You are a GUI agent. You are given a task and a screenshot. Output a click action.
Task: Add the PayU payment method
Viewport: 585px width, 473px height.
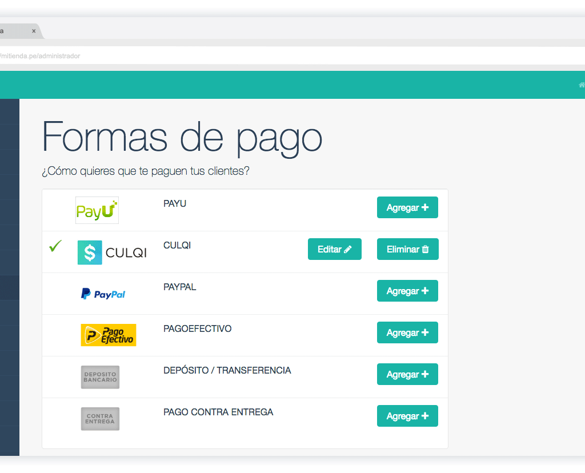click(x=407, y=207)
